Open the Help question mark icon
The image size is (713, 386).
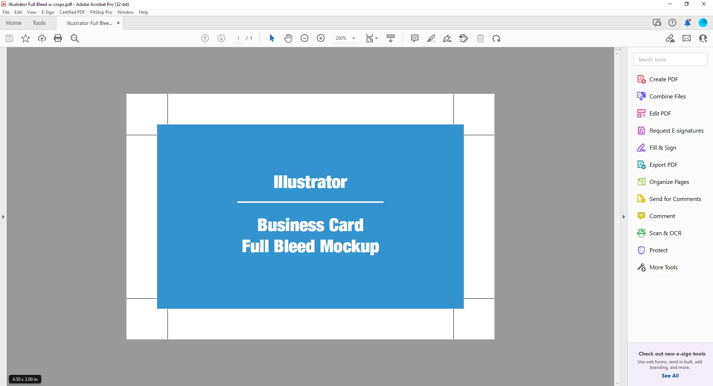(x=672, y=23)
